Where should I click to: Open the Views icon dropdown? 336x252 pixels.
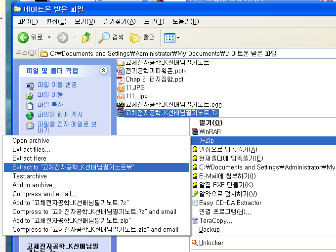click(171, 38)
